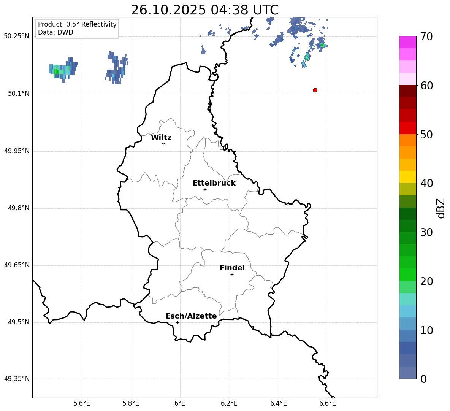Click the red dot radar location marker
The height and width of the screenshot is (411, 450).
click(x=315, y=90)
